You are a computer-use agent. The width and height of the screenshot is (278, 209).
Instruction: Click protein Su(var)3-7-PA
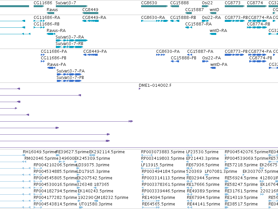(71, 71)
